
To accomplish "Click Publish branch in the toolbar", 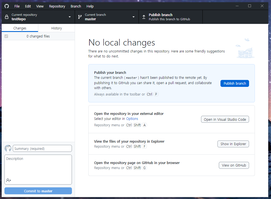I will click(170, 17).
